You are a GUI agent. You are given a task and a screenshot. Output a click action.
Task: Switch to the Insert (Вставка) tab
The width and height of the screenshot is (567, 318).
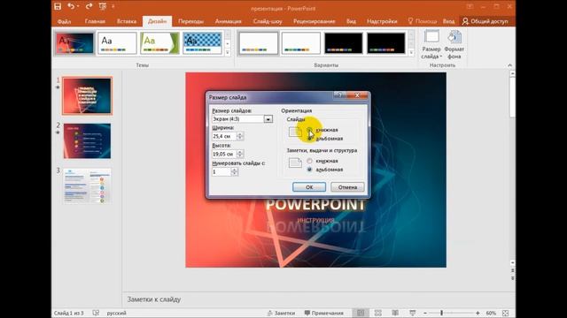[127, 21]
